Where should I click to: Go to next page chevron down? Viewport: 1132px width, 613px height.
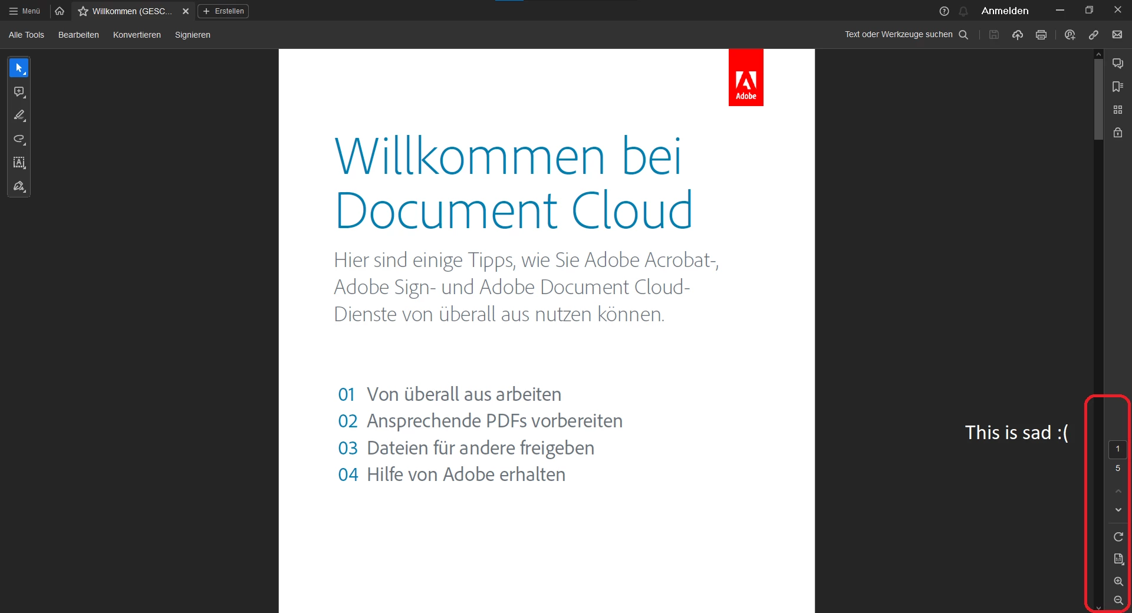(x=1118, y=510)
